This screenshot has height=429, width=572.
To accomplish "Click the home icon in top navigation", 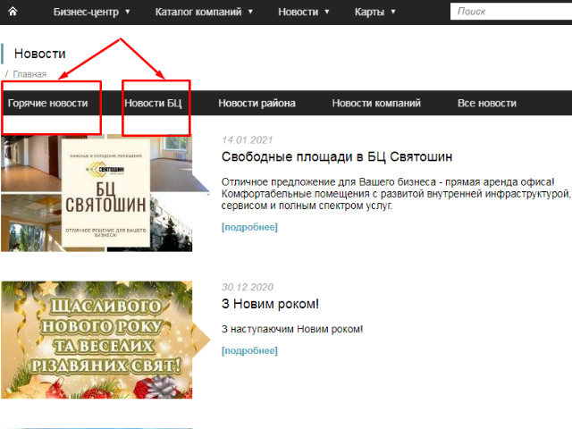I will click(x=13, y=12).
